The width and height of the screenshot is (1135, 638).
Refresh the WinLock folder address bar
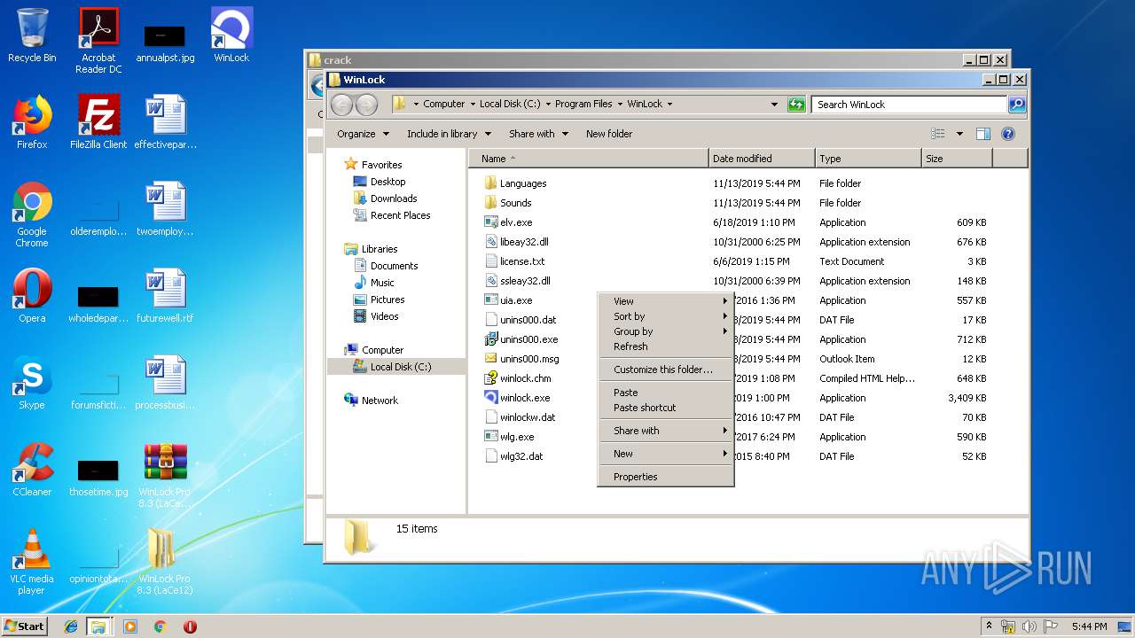[x=796, y=105]
